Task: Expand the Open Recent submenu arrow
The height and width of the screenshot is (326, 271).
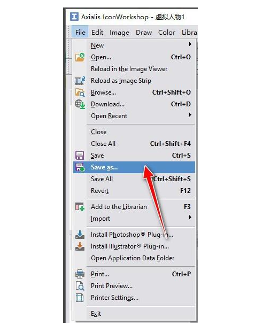Action: (x=190, y=115)
